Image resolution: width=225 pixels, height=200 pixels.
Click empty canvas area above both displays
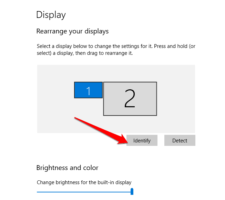point(116,72)
